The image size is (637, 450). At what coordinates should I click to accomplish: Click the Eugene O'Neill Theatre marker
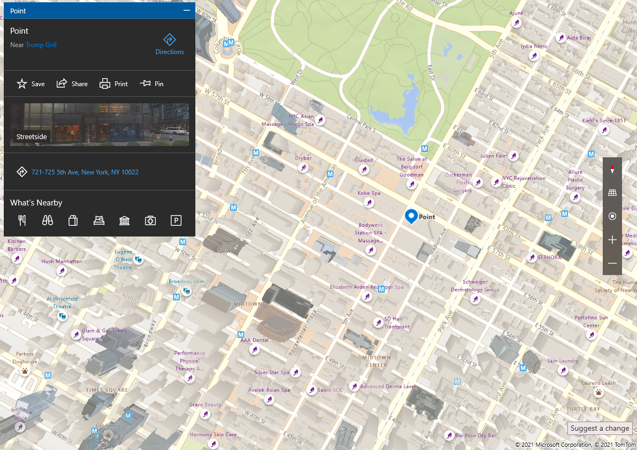point(139,259)
